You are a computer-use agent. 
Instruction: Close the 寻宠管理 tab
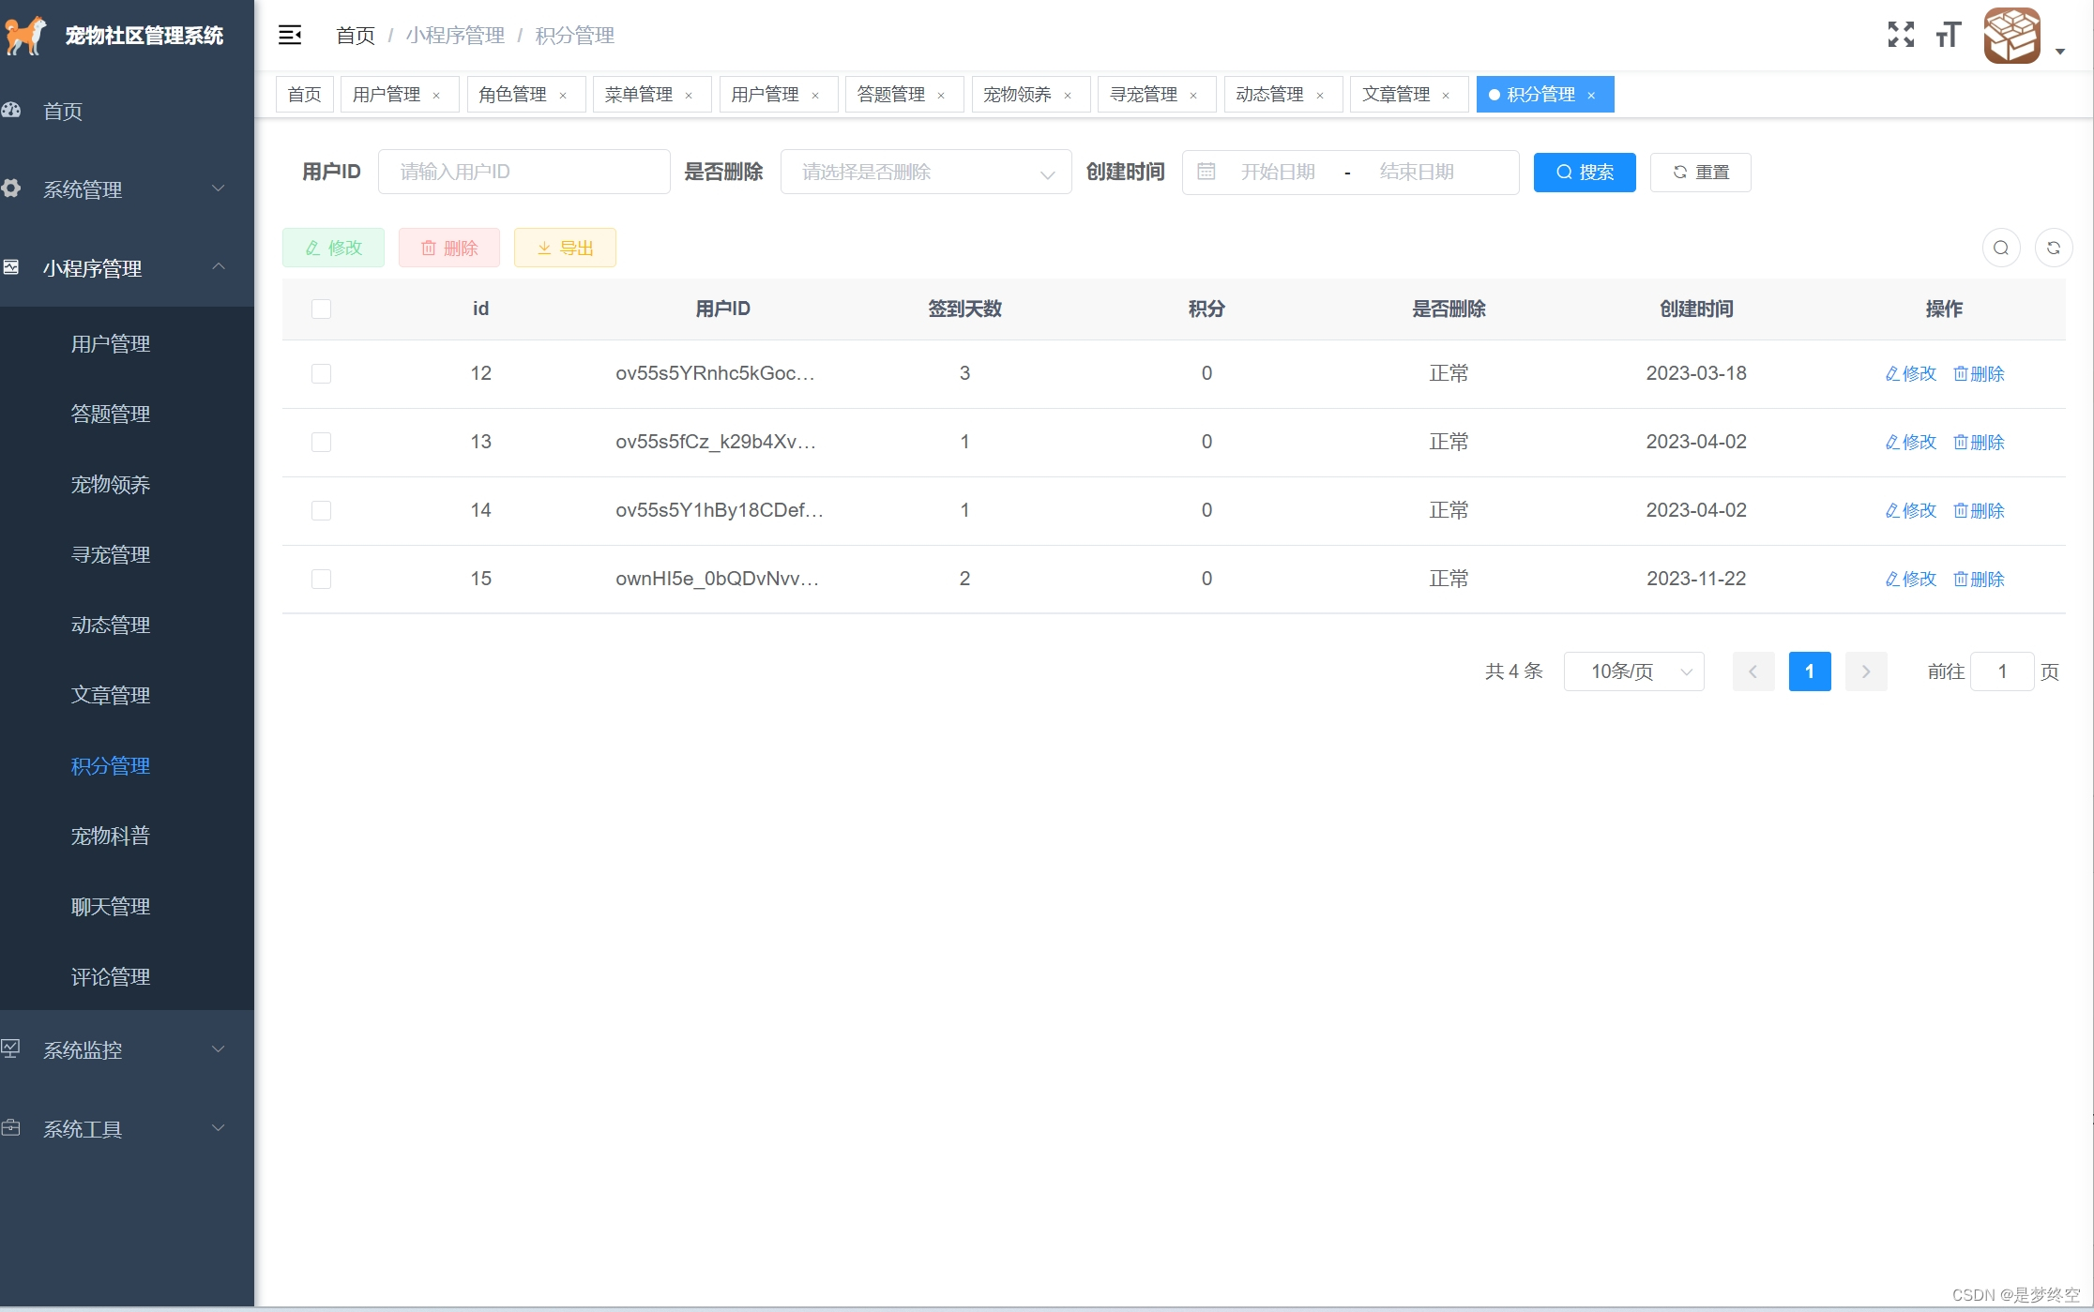pos(1193,95)
